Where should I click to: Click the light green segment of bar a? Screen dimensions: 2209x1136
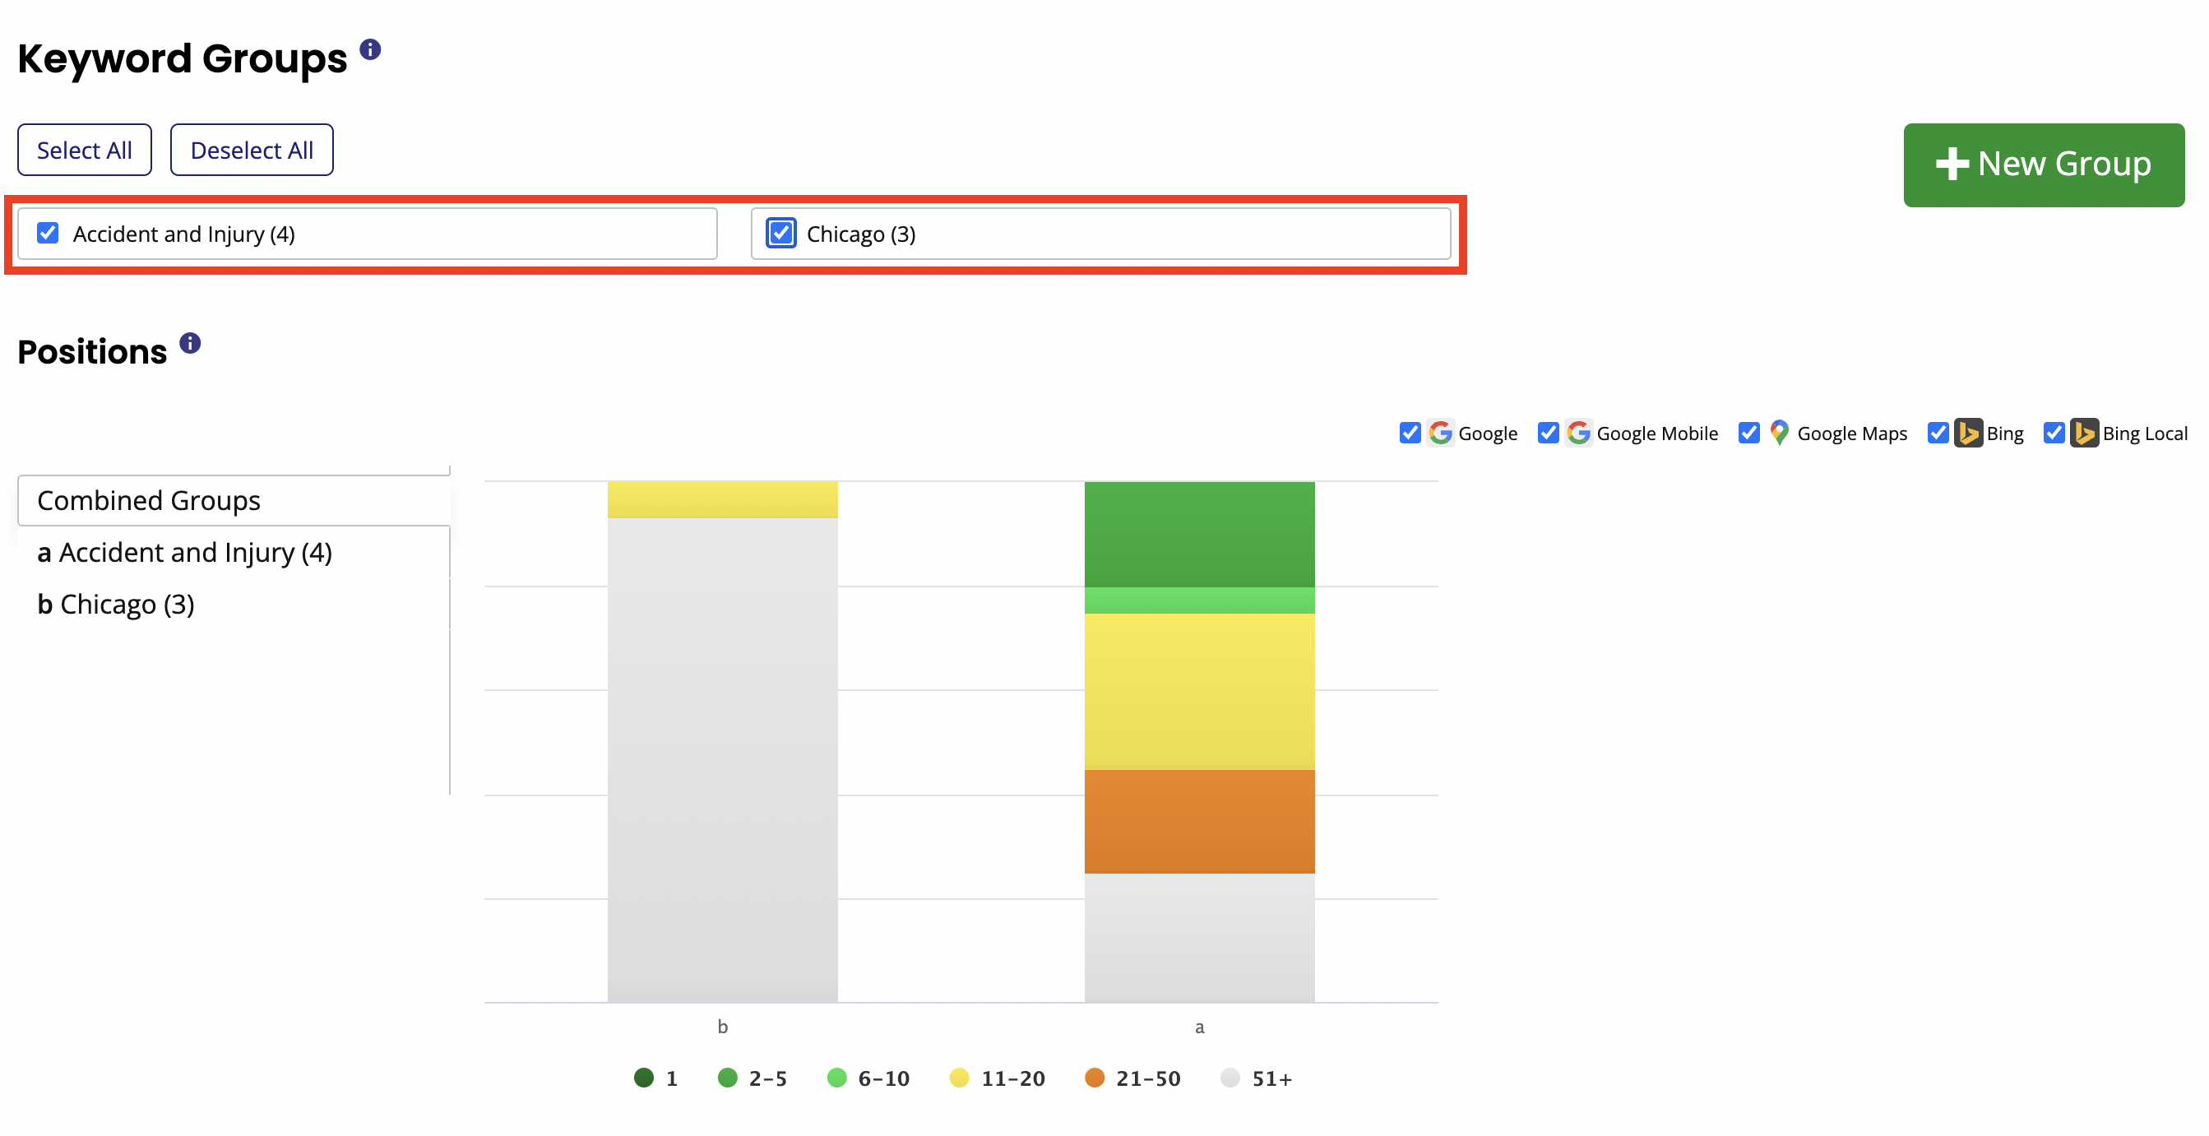[1199, 600]
